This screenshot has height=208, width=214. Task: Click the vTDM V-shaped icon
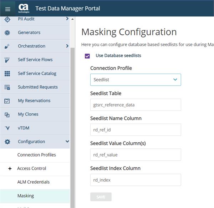coord(7,128)
